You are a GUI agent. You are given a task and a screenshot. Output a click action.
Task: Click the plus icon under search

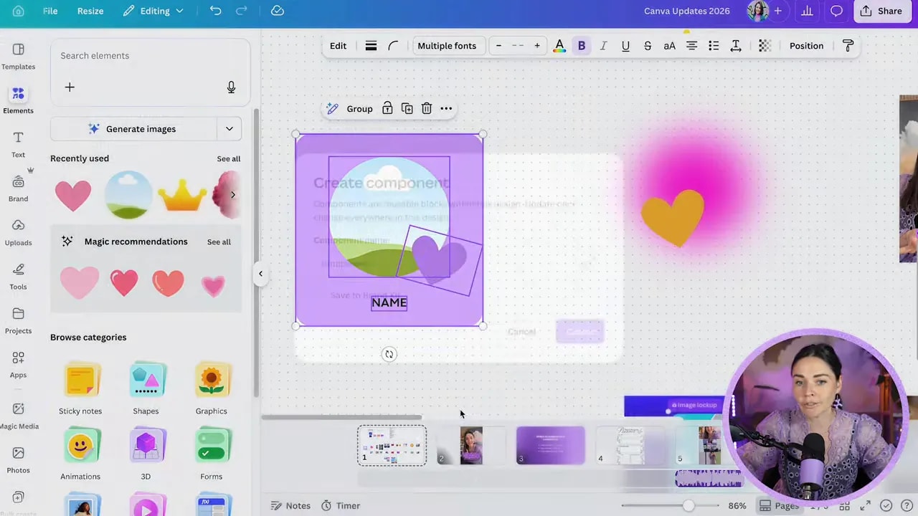[70, 87]
